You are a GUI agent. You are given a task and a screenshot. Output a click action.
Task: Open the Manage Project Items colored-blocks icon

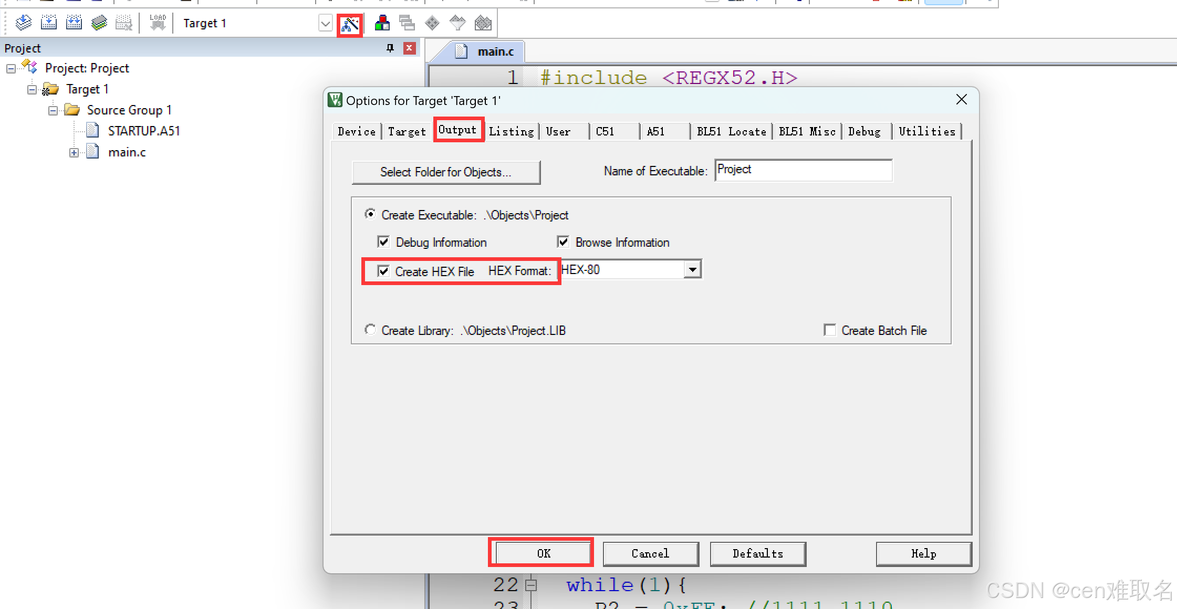click(382, 23)
